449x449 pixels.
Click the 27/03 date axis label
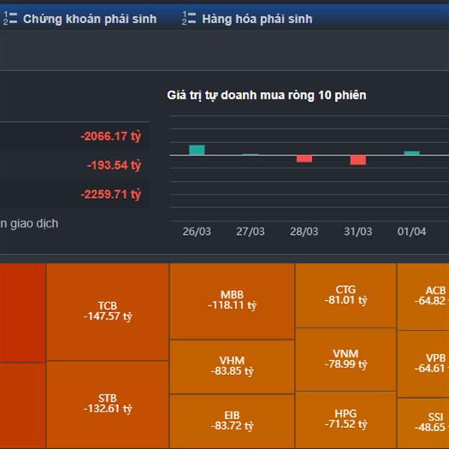pos(251,231)
